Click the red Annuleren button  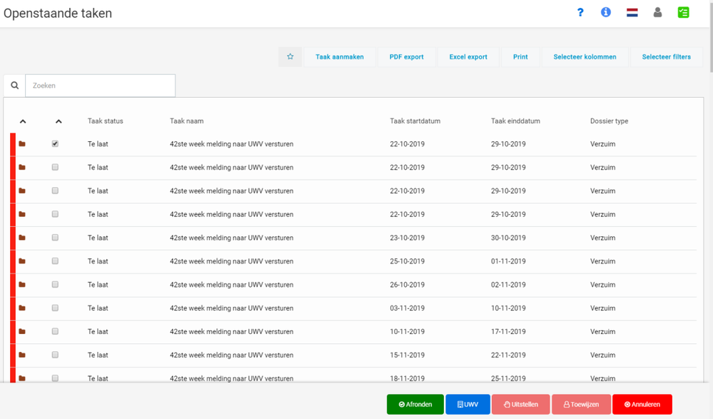(x=642, y=404)
